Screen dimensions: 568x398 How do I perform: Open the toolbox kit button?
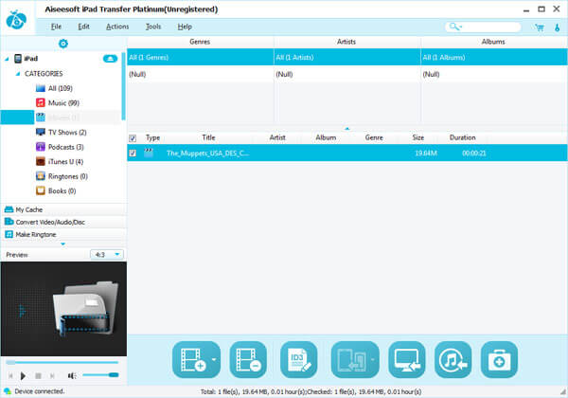(499, 359)
